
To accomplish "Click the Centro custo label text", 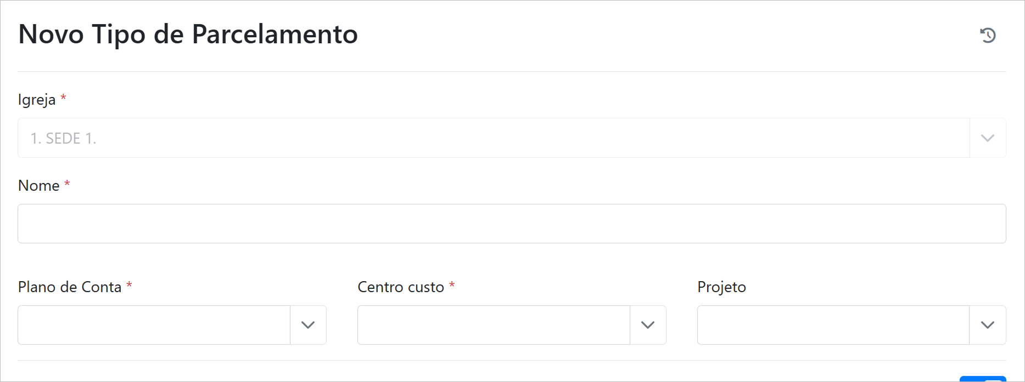I will pos(400,287).
